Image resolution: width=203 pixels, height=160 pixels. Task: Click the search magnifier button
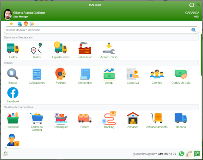194,30
